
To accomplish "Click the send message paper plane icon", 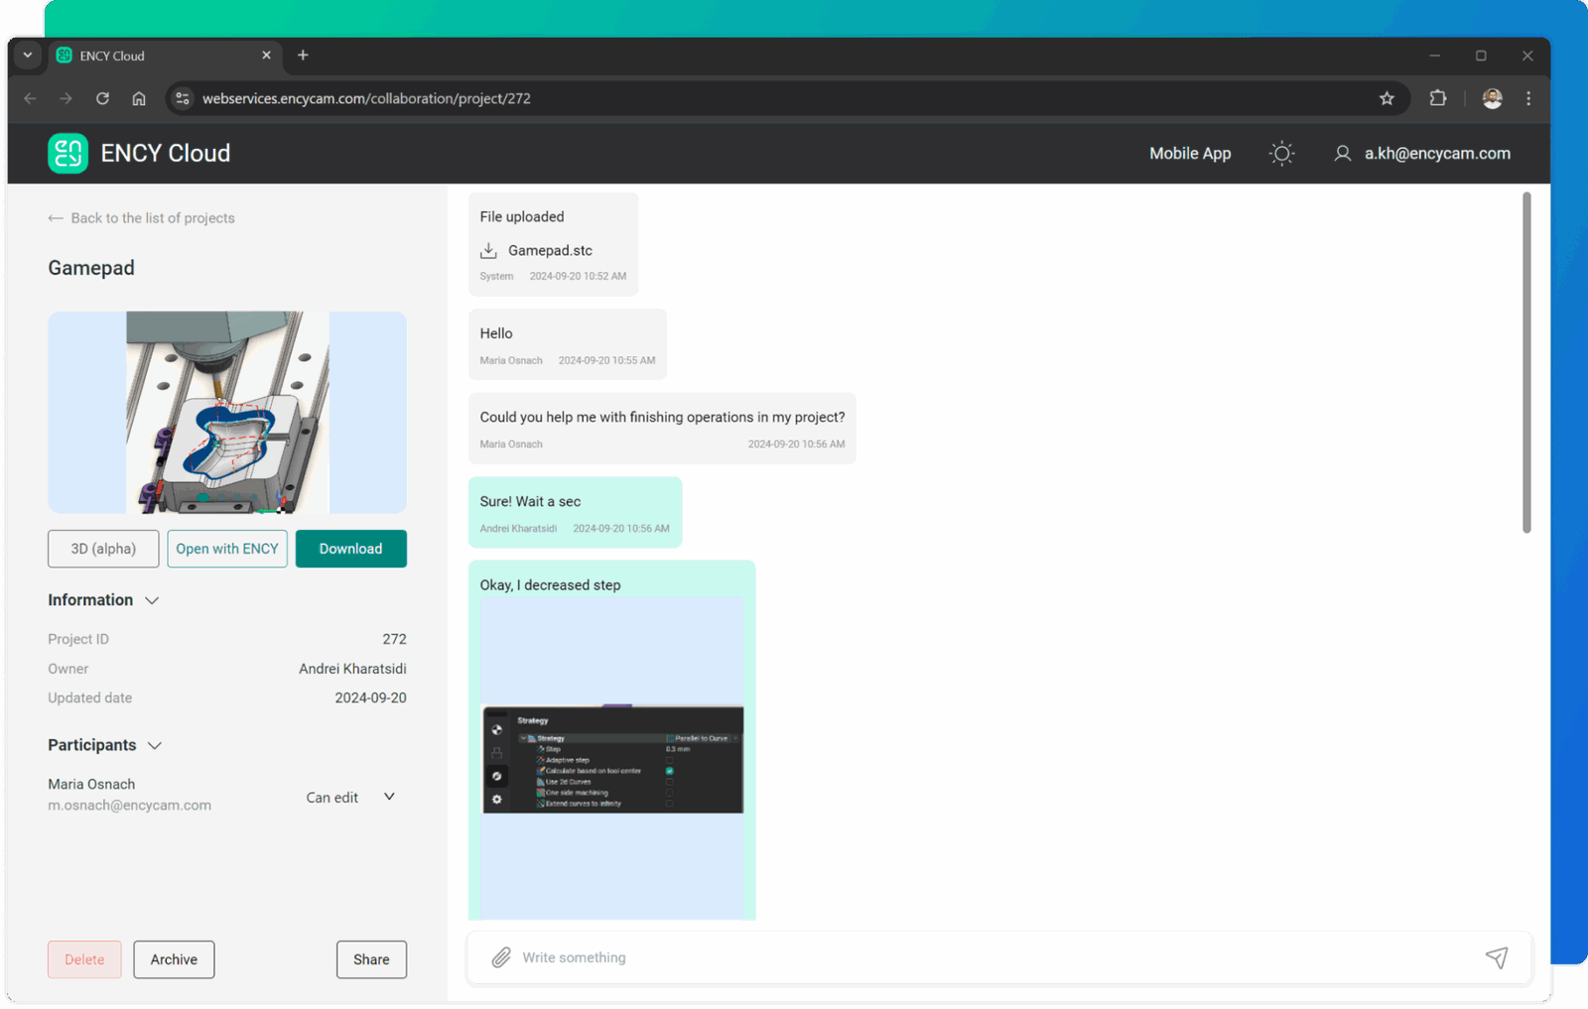I will pyautogui.click(x=1496, y=957).
